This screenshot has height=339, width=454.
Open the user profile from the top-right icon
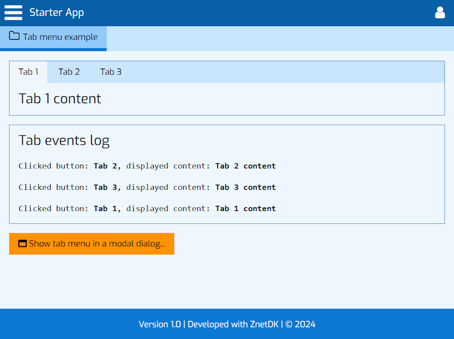(440, 12)
